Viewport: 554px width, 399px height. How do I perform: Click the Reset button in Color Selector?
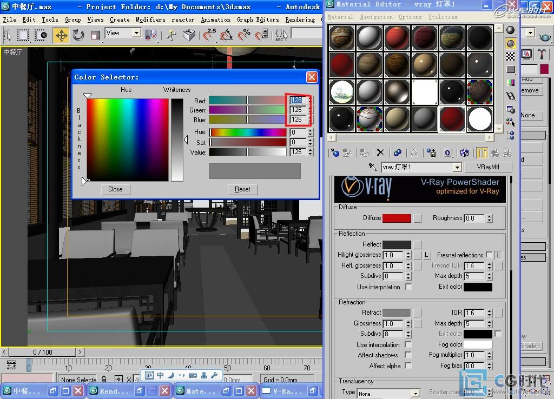pos(242,189)
